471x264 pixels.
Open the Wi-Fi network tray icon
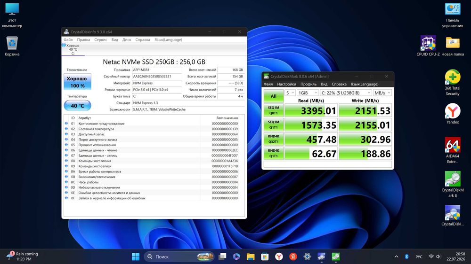click(x=431, y=256)
